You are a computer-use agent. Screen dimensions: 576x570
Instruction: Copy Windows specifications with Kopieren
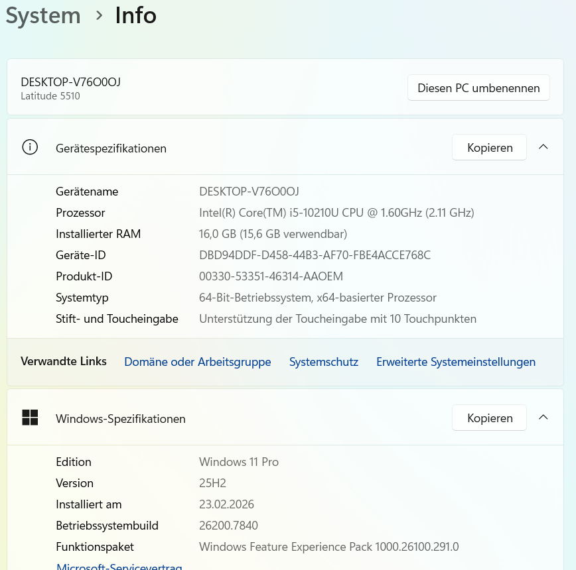(489, 418)
